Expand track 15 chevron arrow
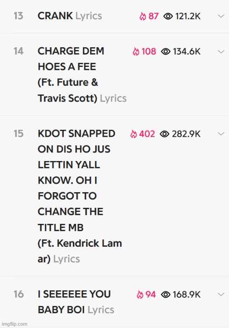This screenshot has width=229, height=328. (221, 134)
